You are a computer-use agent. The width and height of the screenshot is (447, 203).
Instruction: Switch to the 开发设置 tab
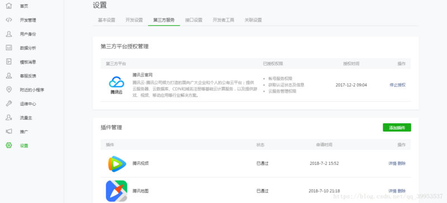click(134, 20)
